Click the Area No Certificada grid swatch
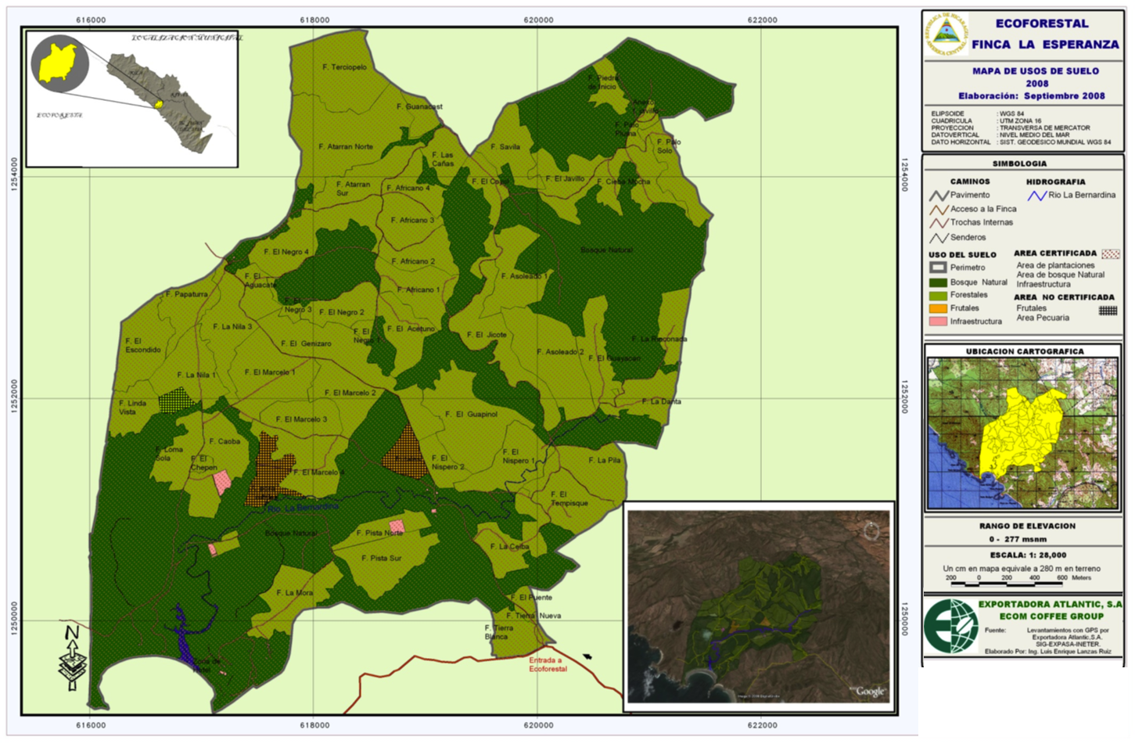This screenshot has height=744, width=1135. (1108, 311)
